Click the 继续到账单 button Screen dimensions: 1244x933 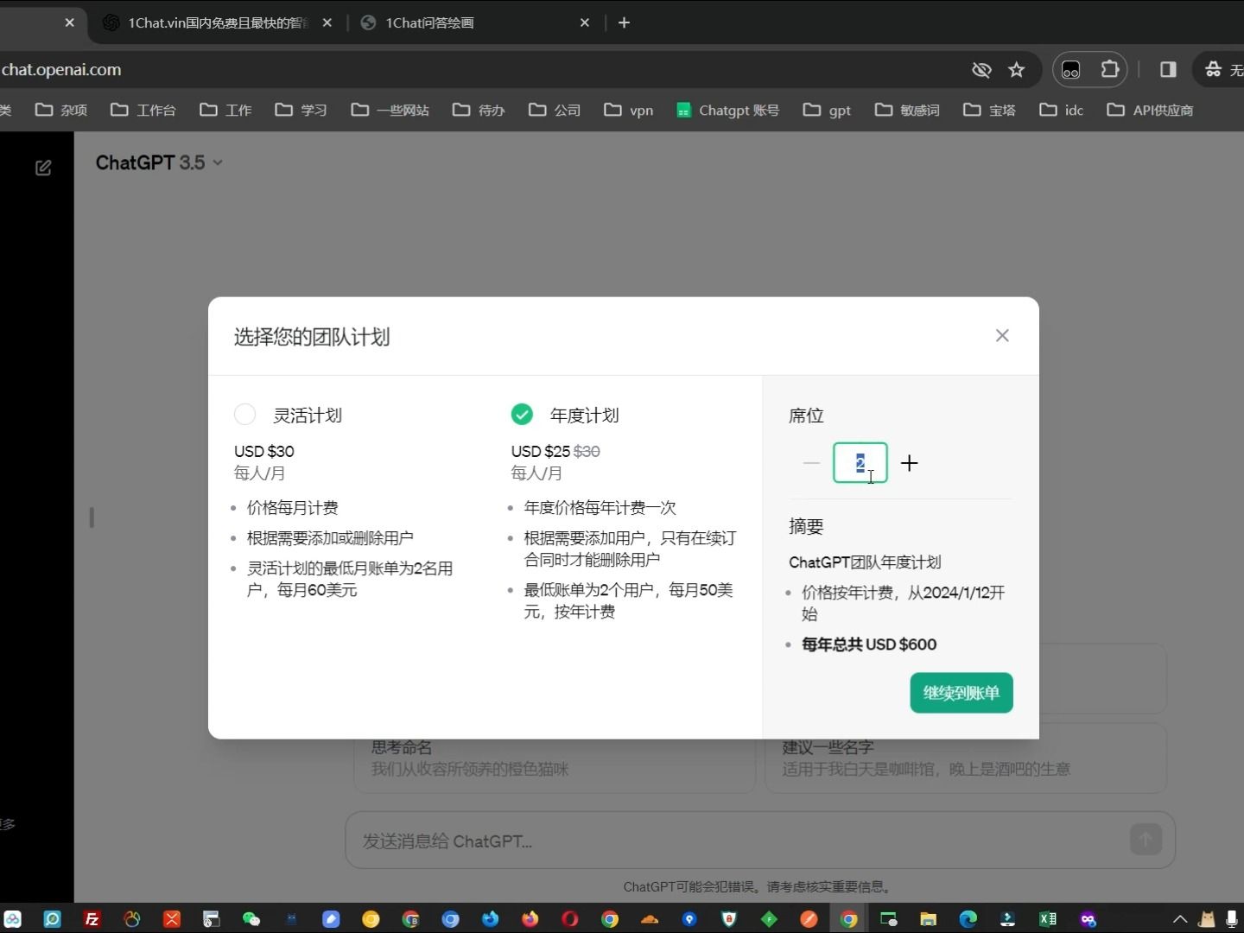coord(962,693)
